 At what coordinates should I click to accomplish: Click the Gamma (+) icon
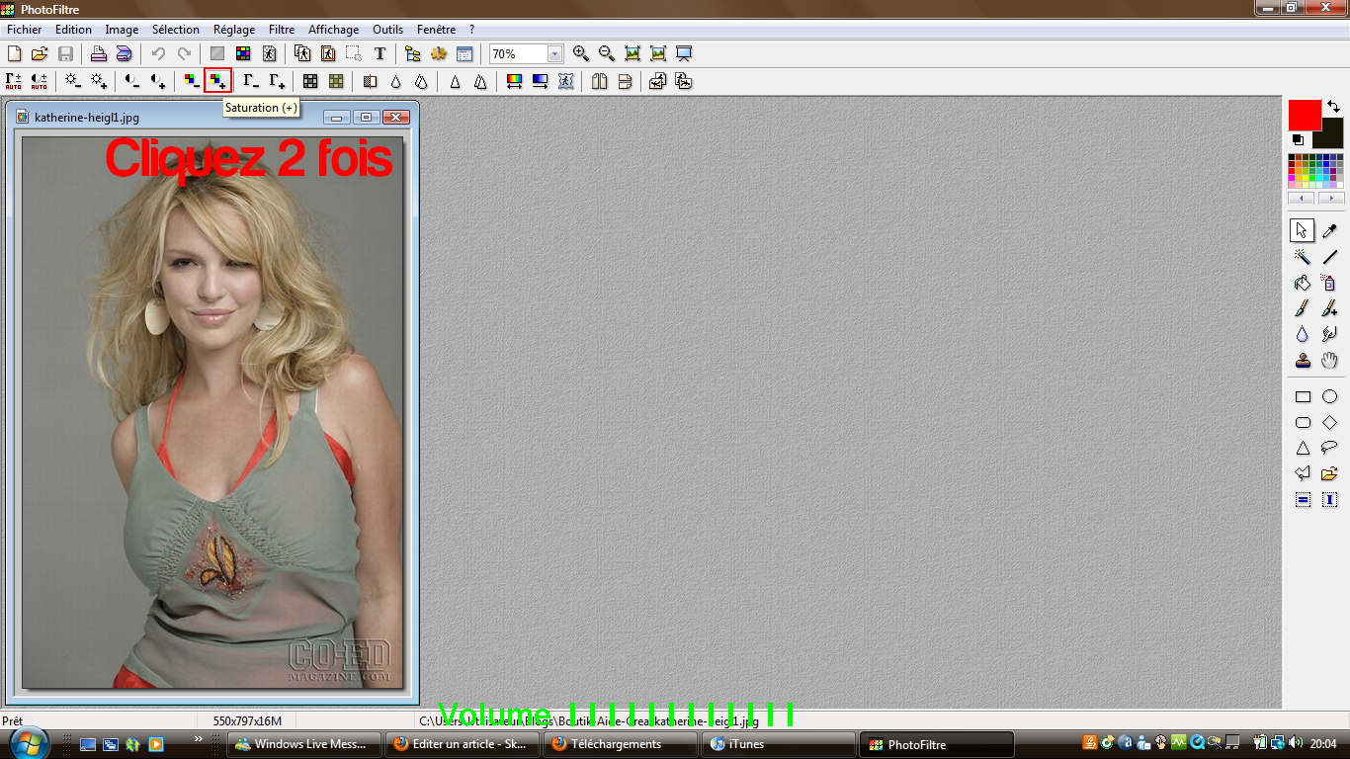tap(277, 81)
